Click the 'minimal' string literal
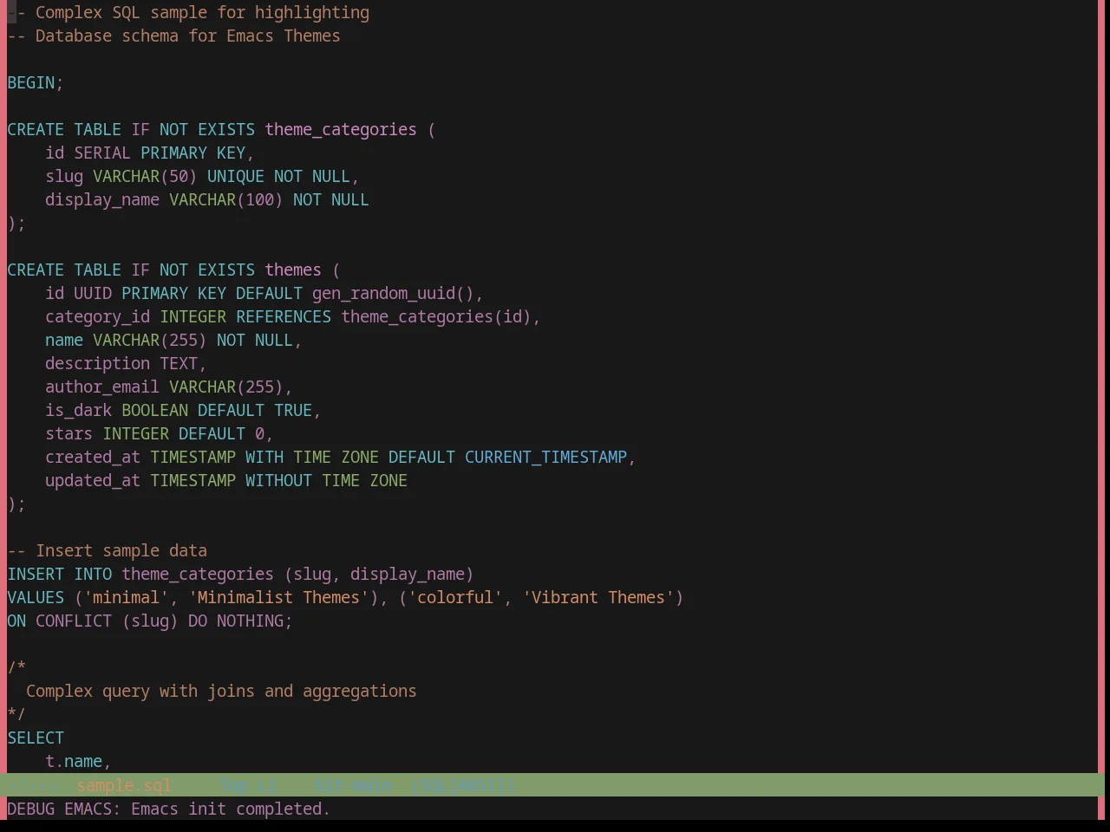The width and height of the screenshot is (1110, 832). (x=127, y=597)
